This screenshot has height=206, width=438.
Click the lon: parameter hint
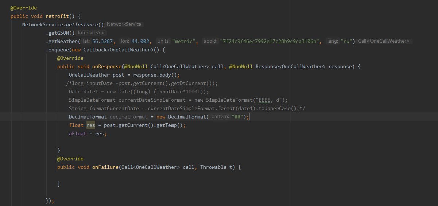point(125,41)
